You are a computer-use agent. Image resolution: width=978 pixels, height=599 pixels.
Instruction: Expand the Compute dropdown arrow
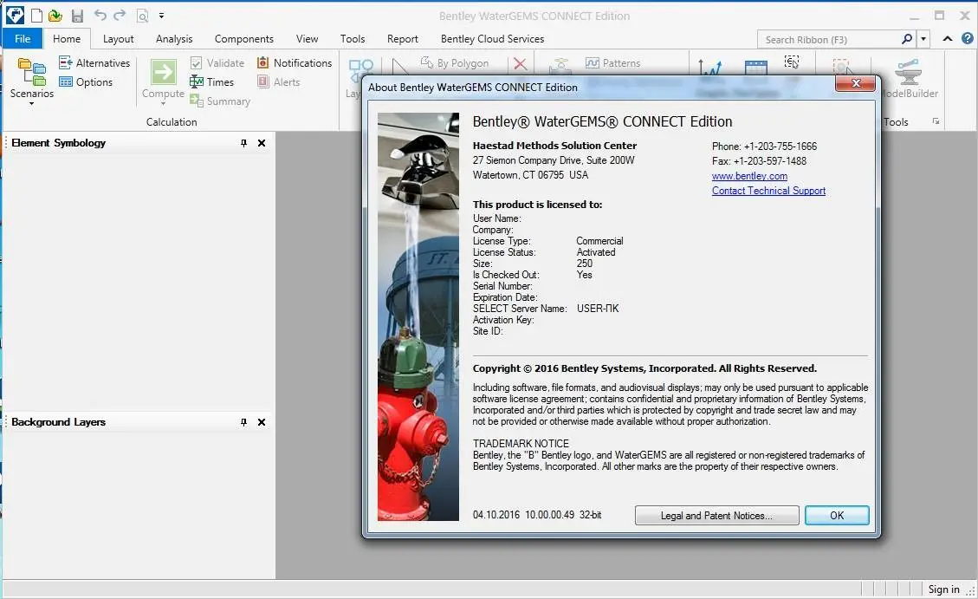point(164,103)
